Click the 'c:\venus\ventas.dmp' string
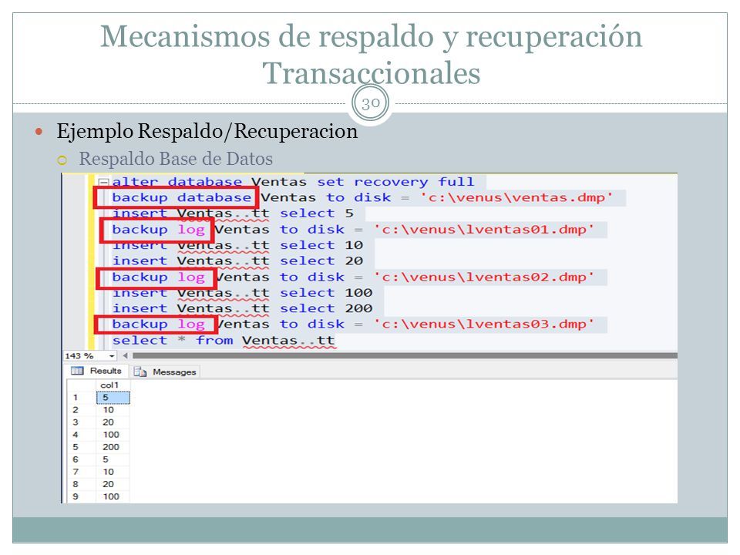The width and height of the screenshot is (740, 555). tap(516, 197)
